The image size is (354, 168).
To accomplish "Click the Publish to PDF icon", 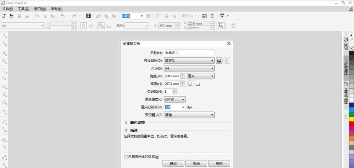I will (114, 16).
